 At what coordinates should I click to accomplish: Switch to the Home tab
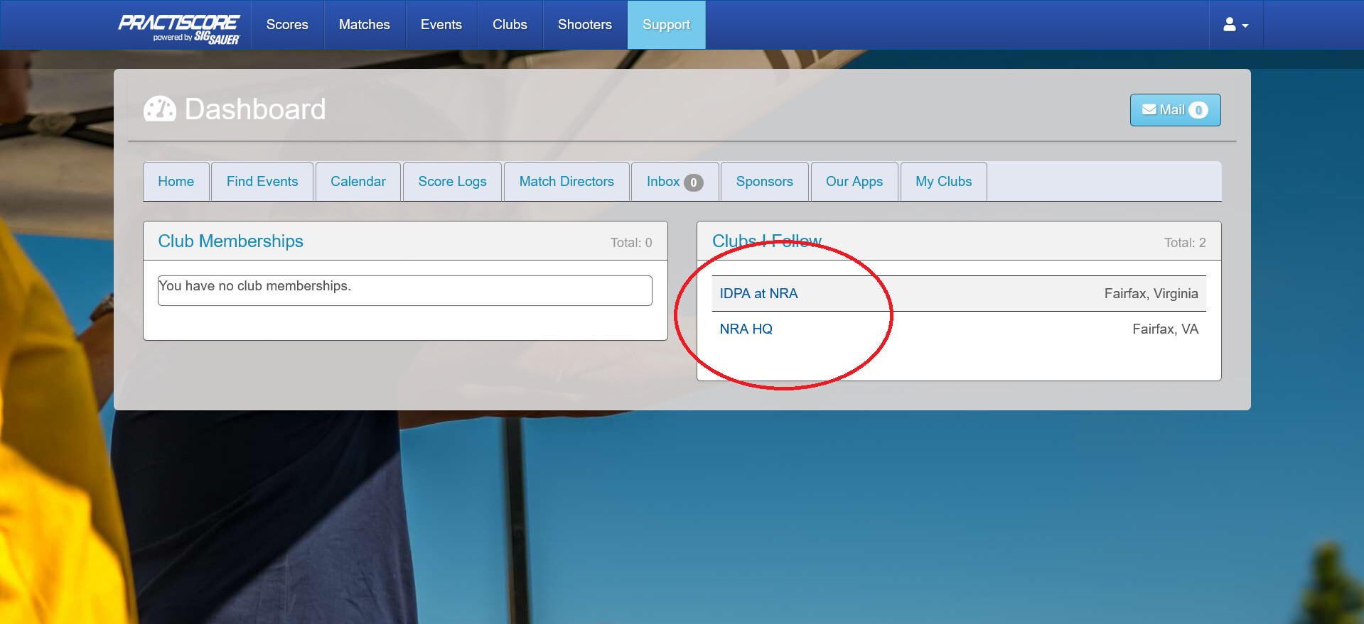(x=176, y=182)
